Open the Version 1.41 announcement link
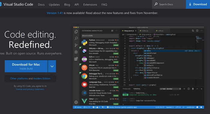 click(x=55, y=13)
